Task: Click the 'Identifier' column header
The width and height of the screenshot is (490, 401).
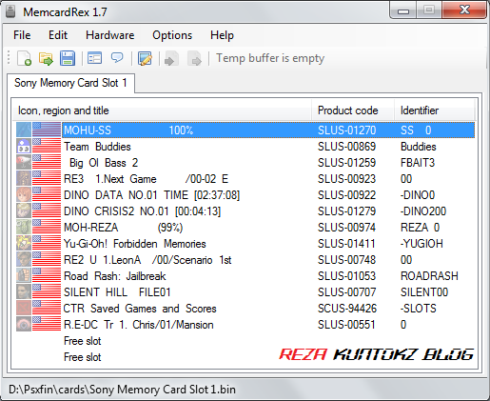Action: [x=435, y=110]
